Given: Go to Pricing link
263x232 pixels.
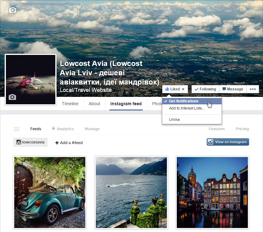Looking at the screenshot, I should pyautogui.click(x=242, y=129).
